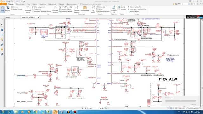Go to next page button
Screen dimensions: 203x114
click(x=100, y=108)
